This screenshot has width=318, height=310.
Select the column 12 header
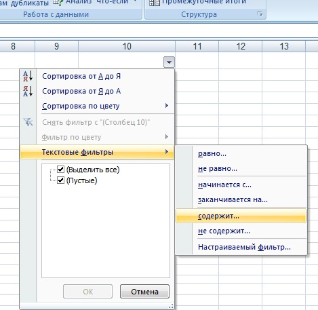241,46
